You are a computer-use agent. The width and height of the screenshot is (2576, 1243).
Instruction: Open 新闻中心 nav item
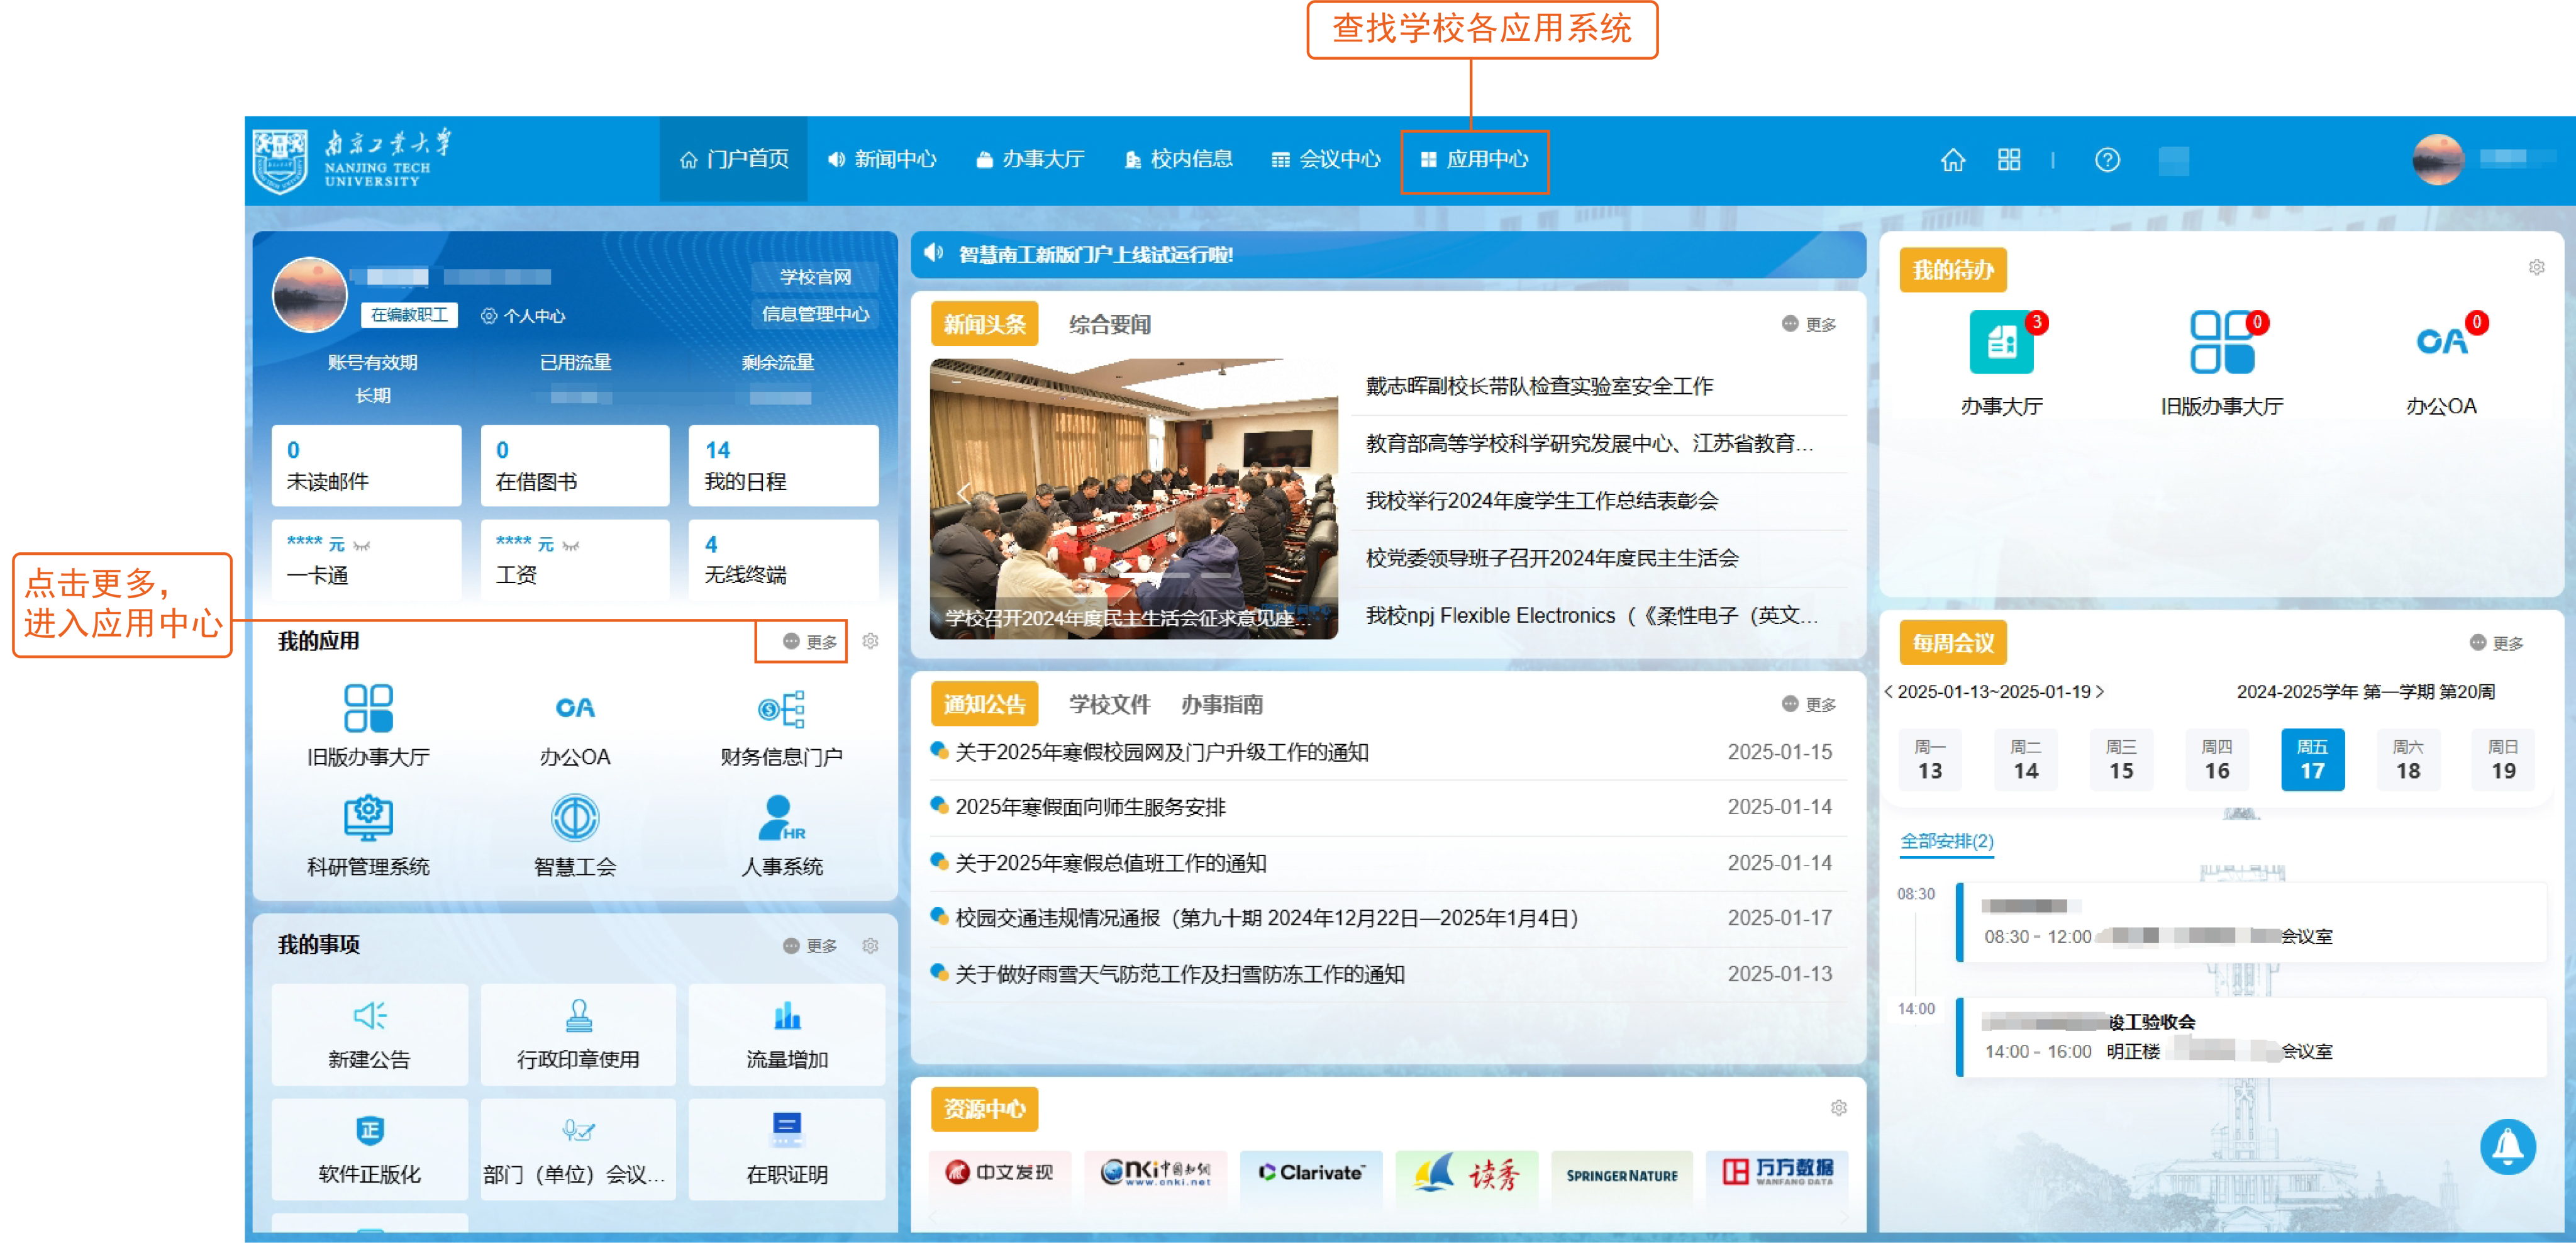[882, 160]
